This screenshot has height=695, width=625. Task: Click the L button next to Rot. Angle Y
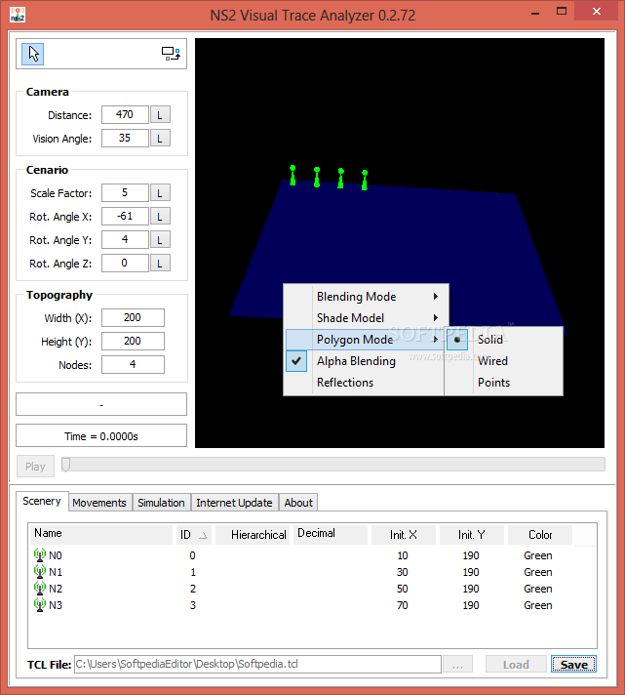pyautogui.click(x=160, y=240)
